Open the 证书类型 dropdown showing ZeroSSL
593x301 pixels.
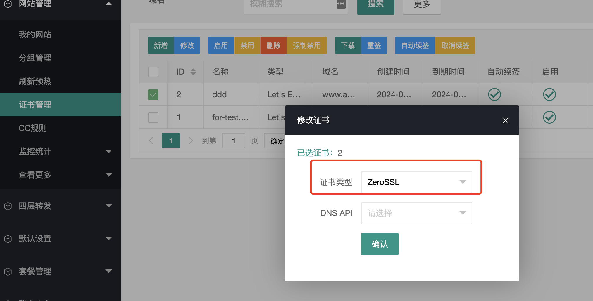(x=416, y=182)
